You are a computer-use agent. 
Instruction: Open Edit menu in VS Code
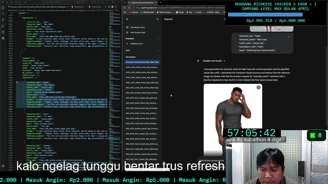[x=11, y=2]
